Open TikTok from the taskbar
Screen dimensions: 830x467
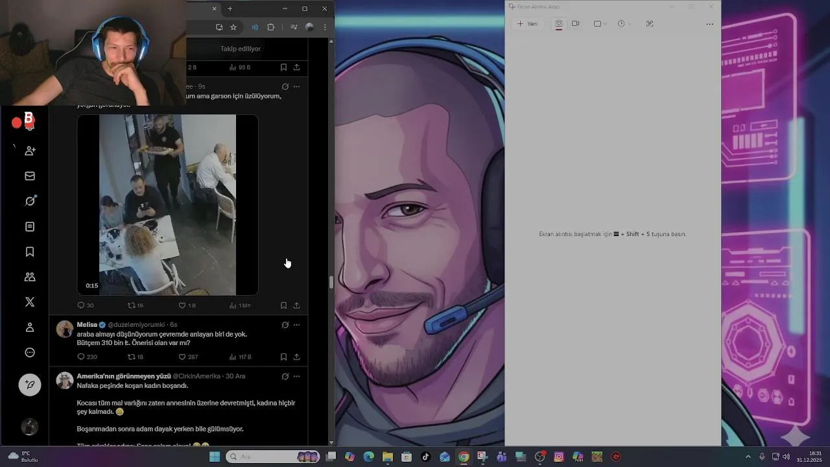425,457
